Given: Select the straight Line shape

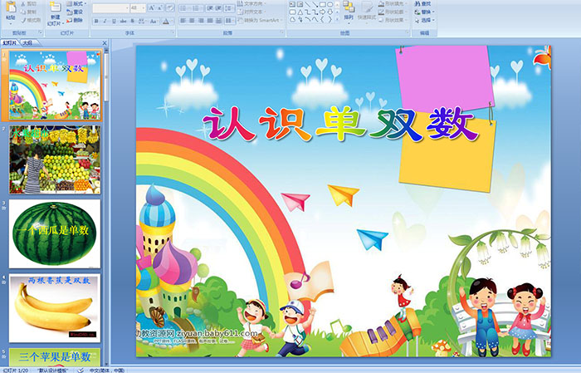Looking at the screenshot, I should [x=307, y=4].
